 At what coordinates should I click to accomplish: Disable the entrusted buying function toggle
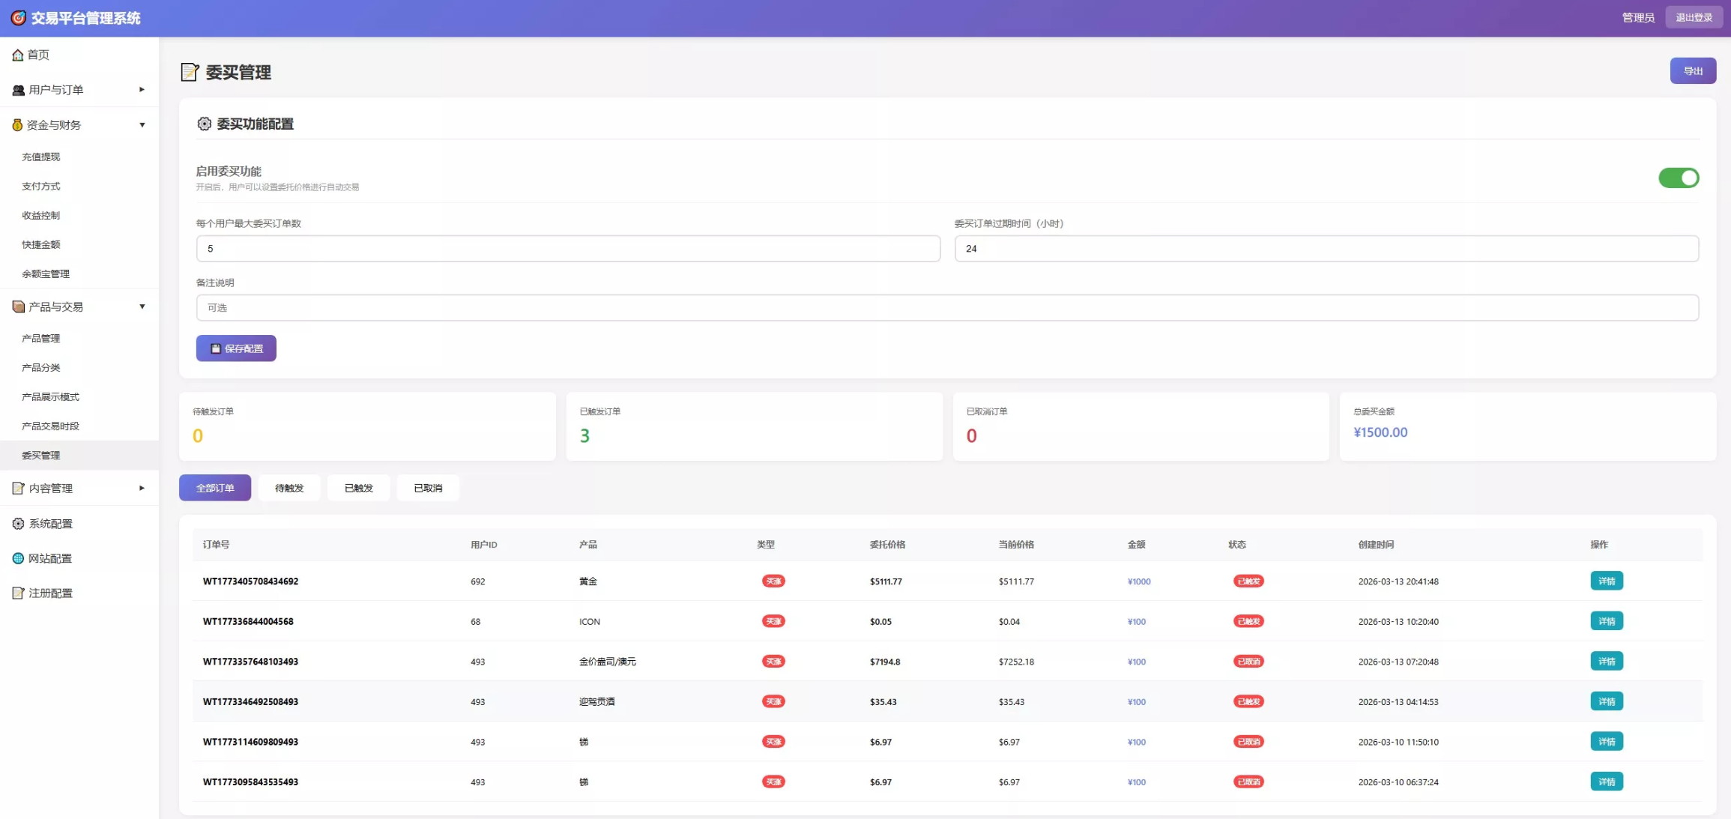tap(1678, 178)
